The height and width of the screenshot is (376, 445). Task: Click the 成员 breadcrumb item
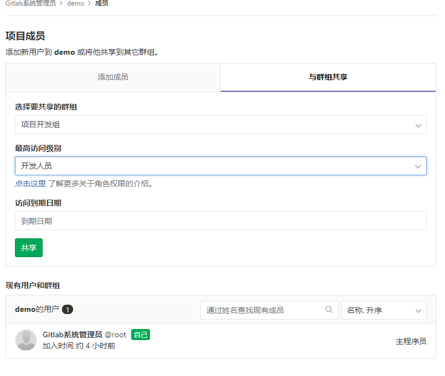pos(102,3)
